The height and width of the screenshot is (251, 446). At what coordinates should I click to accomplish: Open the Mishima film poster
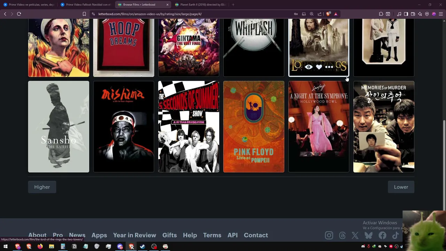(124, 127)
